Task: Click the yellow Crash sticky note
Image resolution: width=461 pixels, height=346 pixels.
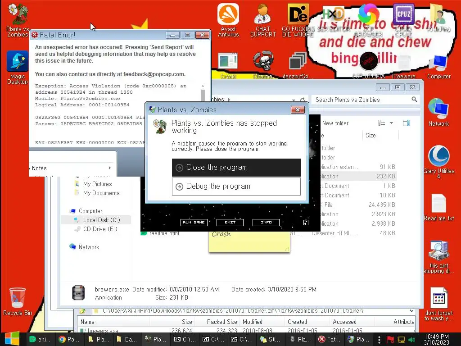Action: (x=249, y=241)
